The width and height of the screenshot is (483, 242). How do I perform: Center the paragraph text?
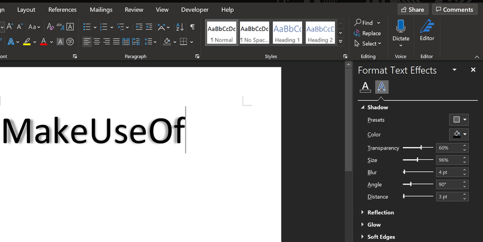point(97,41)
